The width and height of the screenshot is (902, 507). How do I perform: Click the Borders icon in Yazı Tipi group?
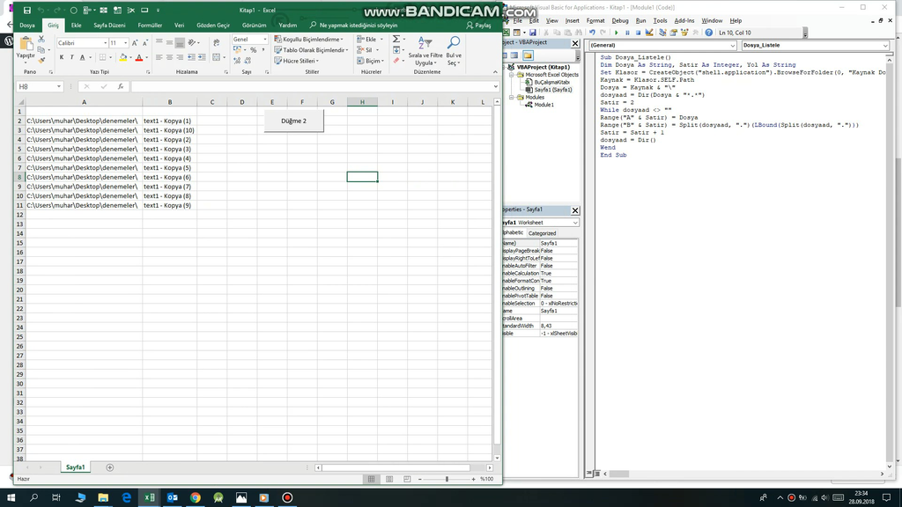pos(102,57)
